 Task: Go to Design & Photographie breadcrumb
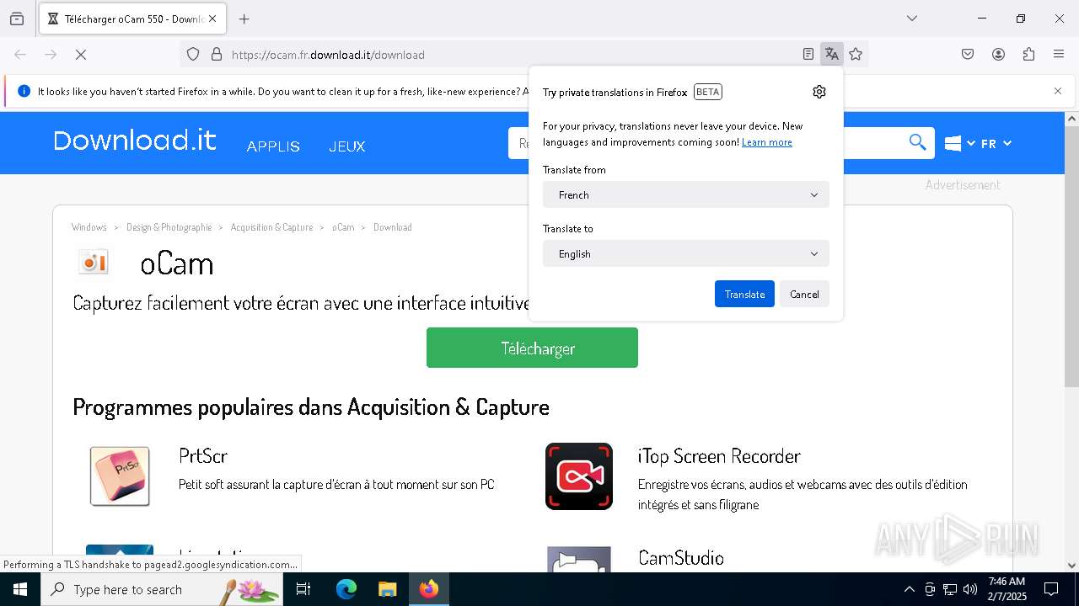[x=169, y=227]
